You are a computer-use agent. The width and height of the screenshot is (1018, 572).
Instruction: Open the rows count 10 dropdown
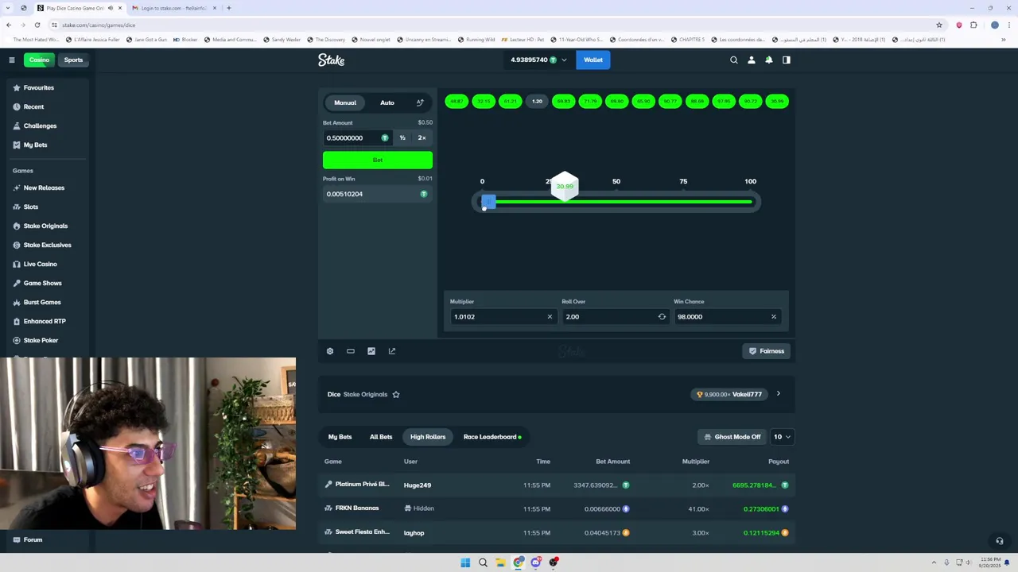click(x=782, y=437)
